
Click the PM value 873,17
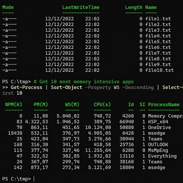[39, 168]
